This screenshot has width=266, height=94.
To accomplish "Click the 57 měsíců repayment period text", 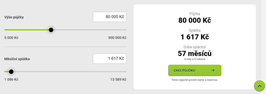I will pyautogui.click(x=195, y=53).
